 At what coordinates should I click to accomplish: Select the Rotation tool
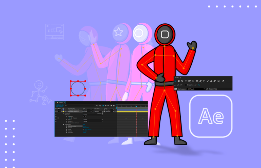coord(186,81)
